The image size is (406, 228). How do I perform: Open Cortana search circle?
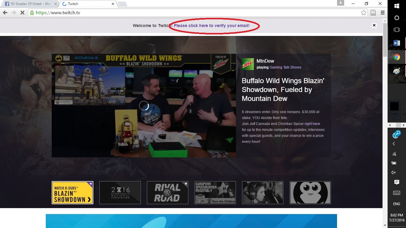point(396,18)
